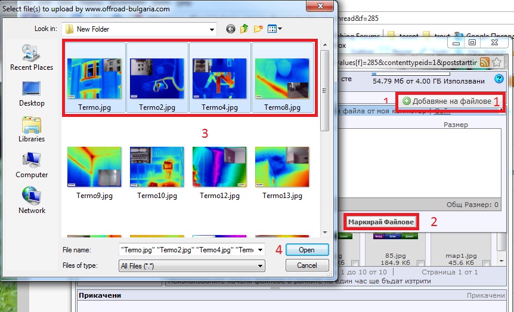Go back using the dialog's Back arrow icon

230,29
